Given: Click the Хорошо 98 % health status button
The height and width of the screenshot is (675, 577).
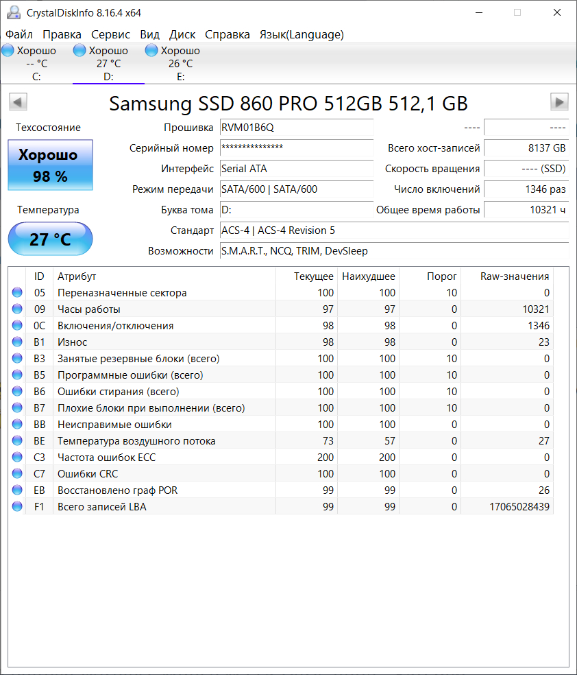Looking at the screenshot, I should tap(50, 165).
